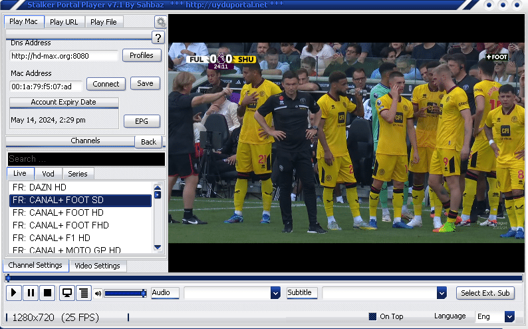
Task: Select the Vod tab
Action: coord(48,174)
